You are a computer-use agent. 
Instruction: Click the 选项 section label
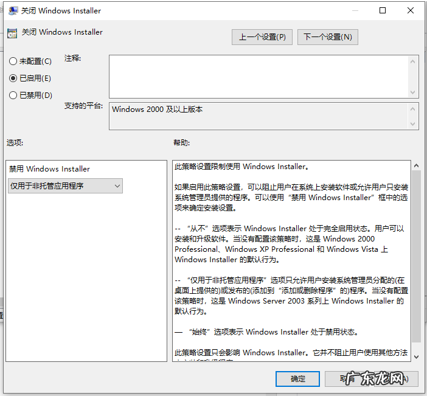[15, 142]
